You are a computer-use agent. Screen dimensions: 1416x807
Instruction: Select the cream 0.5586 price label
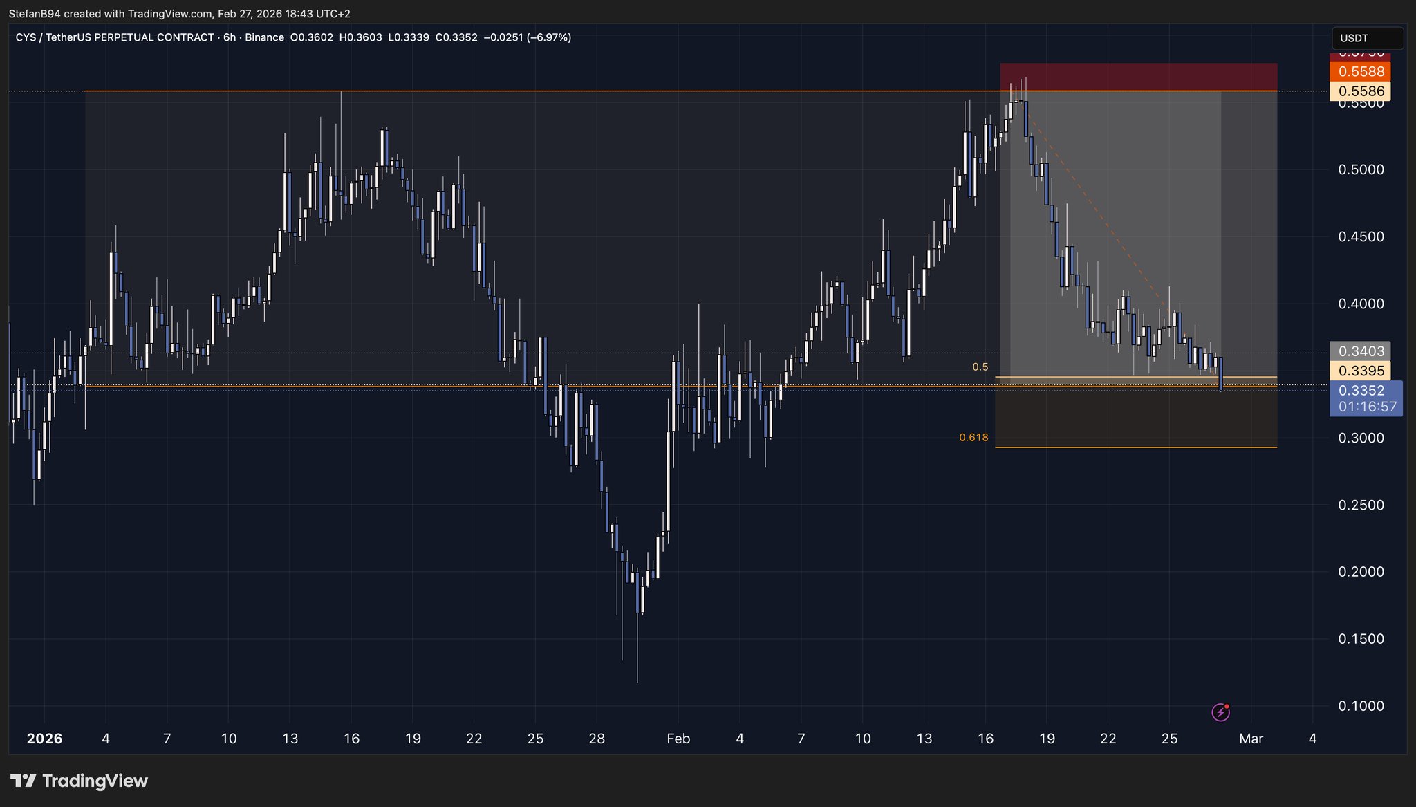pyautogui.click(x=1361, y=91)
